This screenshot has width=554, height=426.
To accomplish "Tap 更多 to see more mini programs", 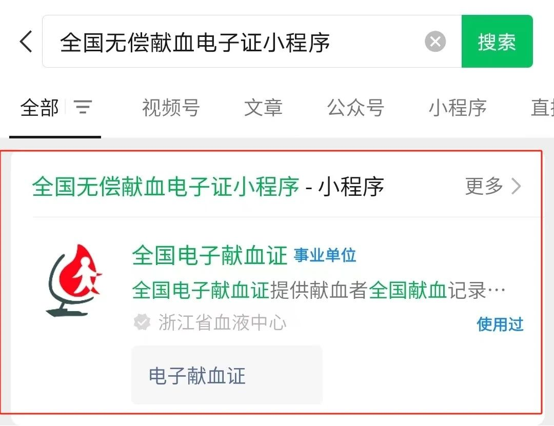I will click(484, 186).
